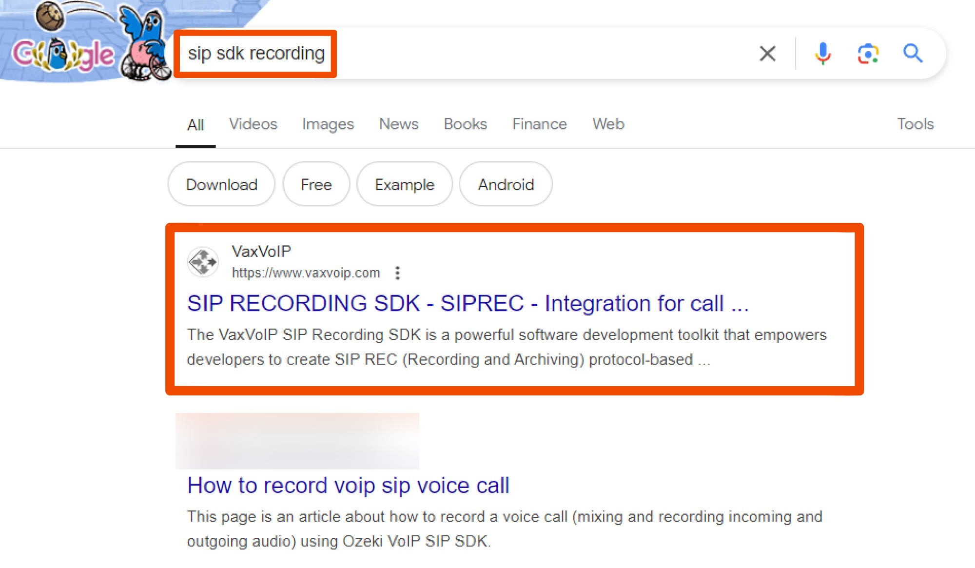
Task: Click the VaxVoIP result description snippet
Action: pyautogui.click(x=507, y=347)
